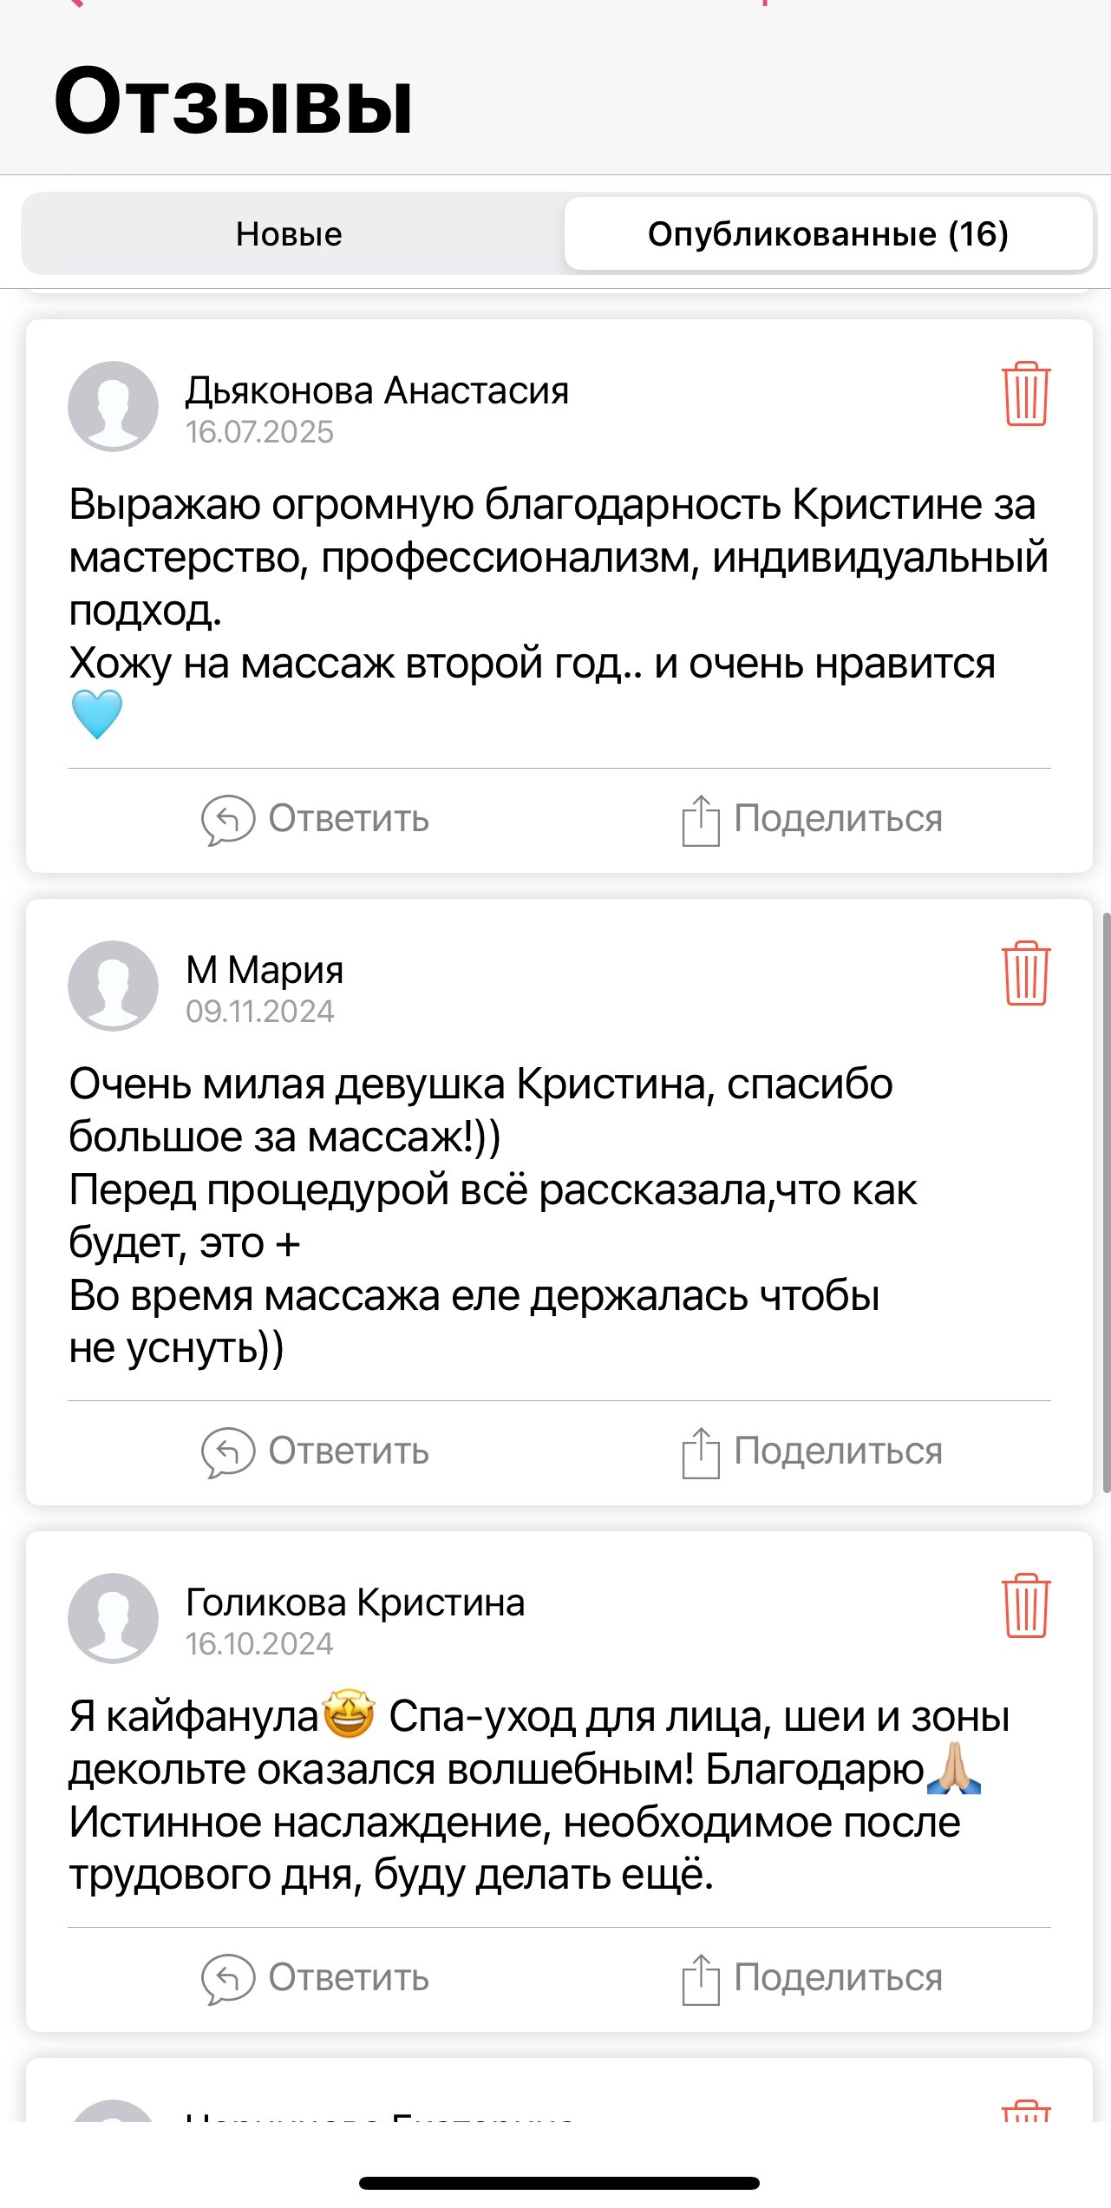Tap Дьяконова Анастасия's avatar picture
1111x2208 pixels.
113,406
